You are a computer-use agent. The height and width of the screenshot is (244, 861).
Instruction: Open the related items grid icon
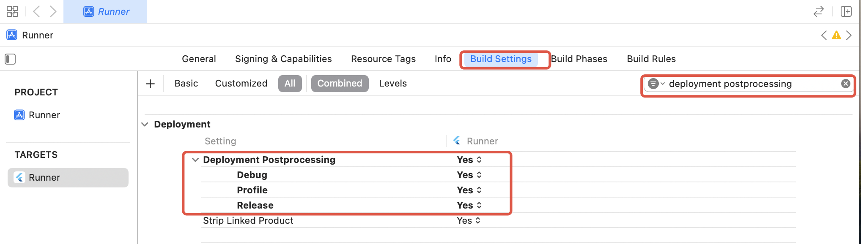click(x=12, y=11)
